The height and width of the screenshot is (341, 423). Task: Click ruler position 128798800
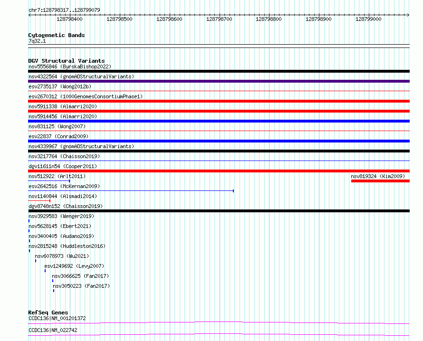269,19
